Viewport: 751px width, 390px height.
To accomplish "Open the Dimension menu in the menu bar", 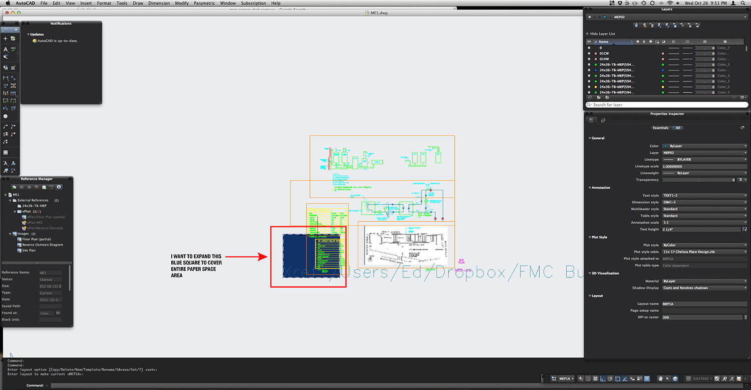I will [x=159, y=3].
